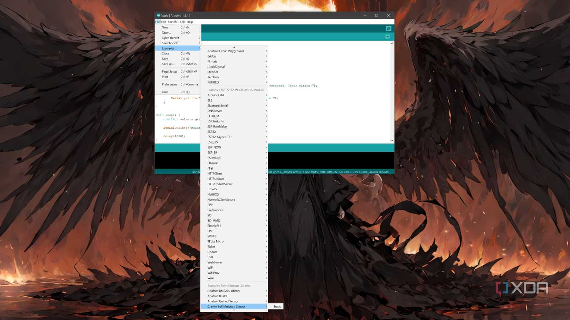Click the editor scrollbar up arrow
The width and height of the screenshot is (570, 320).
coord(392,43)
